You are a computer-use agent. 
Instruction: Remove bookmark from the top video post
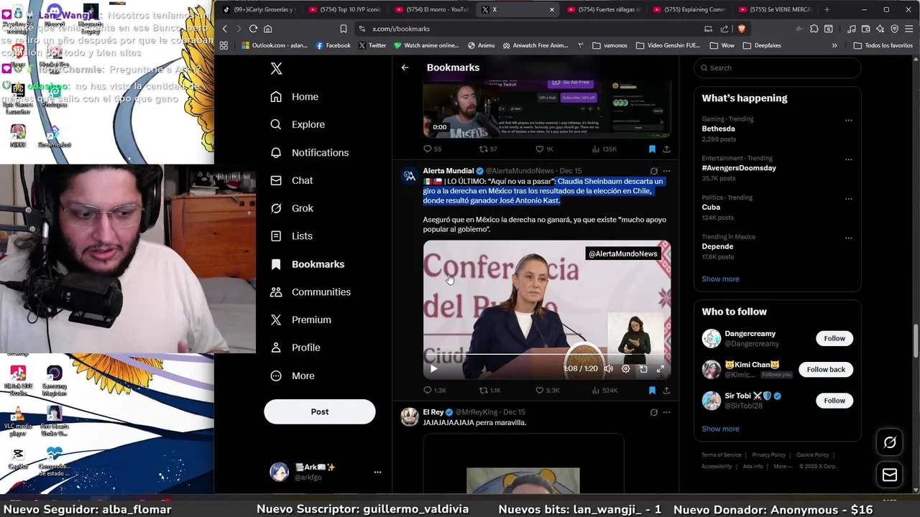[652, 149]
